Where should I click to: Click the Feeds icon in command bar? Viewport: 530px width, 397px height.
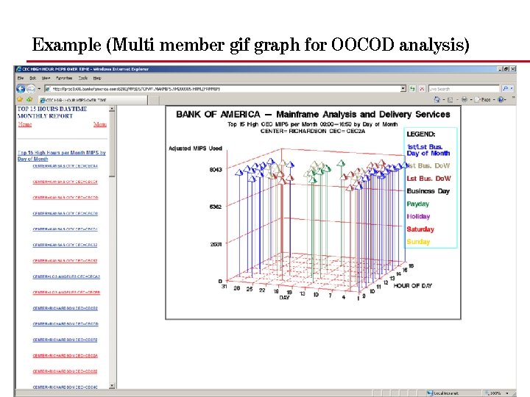tap(450, 100)
